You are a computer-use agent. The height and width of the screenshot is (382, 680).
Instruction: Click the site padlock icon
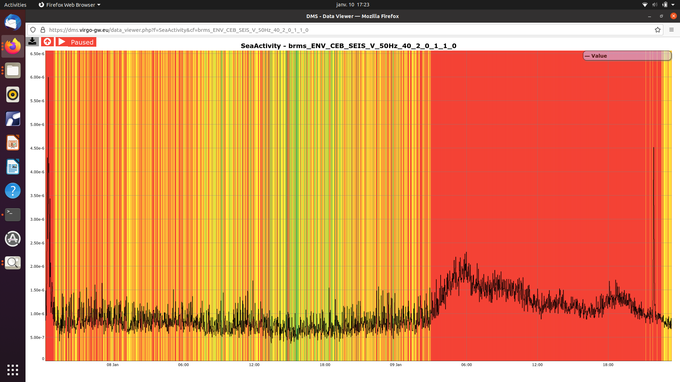tap(43, 30)
